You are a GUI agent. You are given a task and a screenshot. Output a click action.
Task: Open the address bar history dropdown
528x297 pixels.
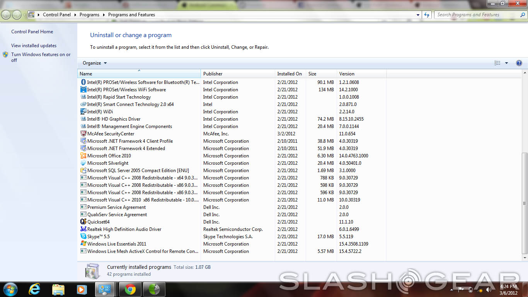(418, 15)
